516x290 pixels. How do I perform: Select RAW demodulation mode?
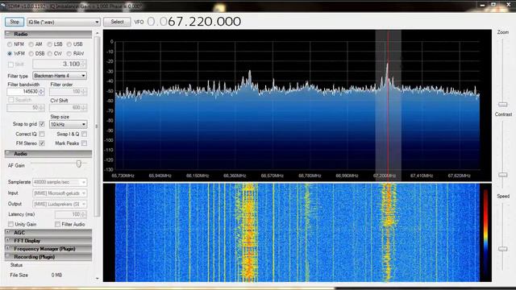[69, 53]
